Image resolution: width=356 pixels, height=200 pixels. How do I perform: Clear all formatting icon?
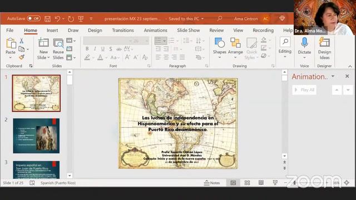(145, 57)
